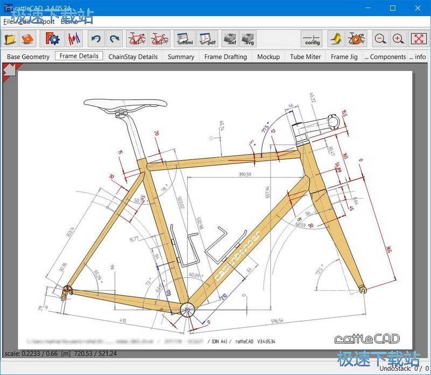
Task: Click the red and blue frame tubes icon
Action: click(x=74, y=39)
